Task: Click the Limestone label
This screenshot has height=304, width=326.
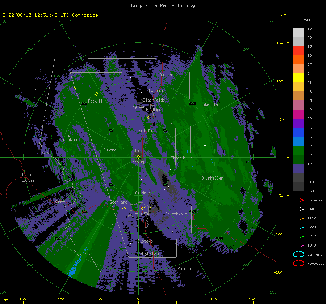Action: pos(68,140)
